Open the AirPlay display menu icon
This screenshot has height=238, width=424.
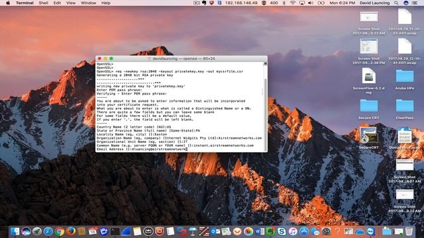(302, 3)
